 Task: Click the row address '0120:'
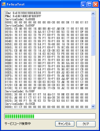(x=9, y=85)
